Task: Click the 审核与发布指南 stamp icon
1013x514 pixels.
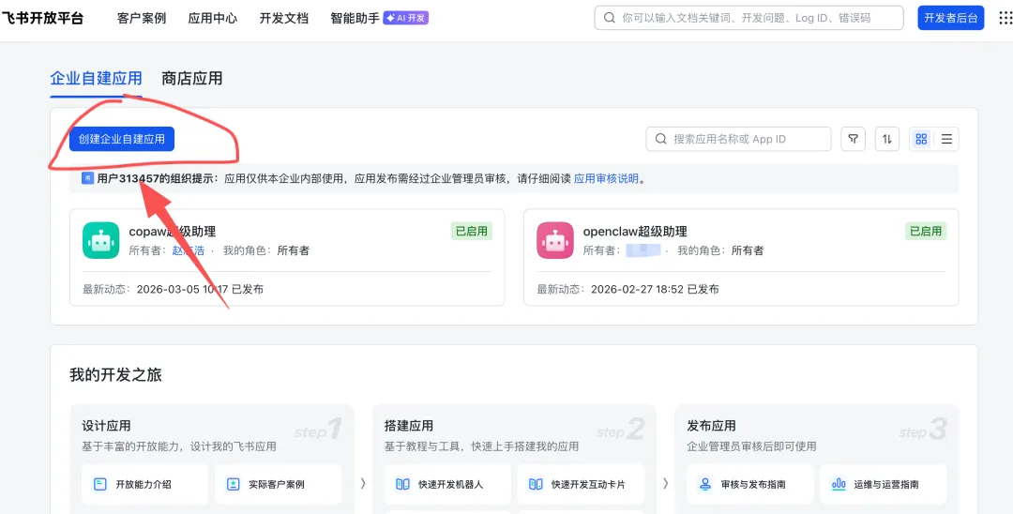Action: pyautogui.click(x=705, y=484)
